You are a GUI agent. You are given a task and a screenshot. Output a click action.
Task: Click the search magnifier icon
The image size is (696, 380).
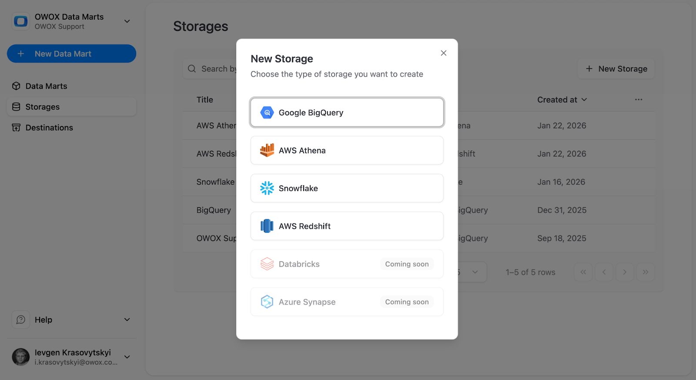(191, 68)
